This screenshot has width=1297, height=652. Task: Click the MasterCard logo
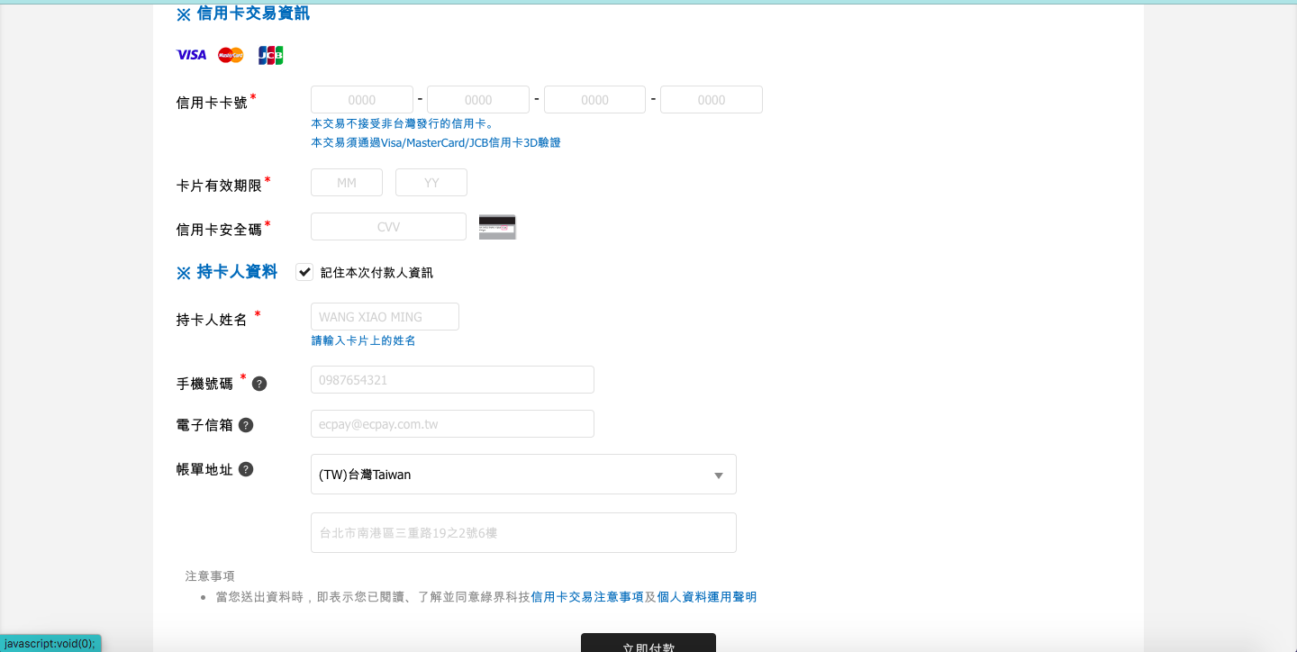tap(231, 55)
